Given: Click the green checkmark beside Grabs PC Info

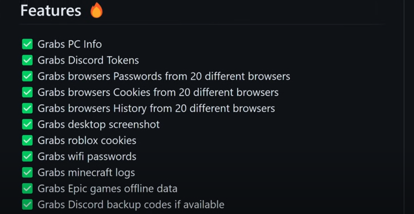Looking at the screenshot, I should tap(27, 44).
